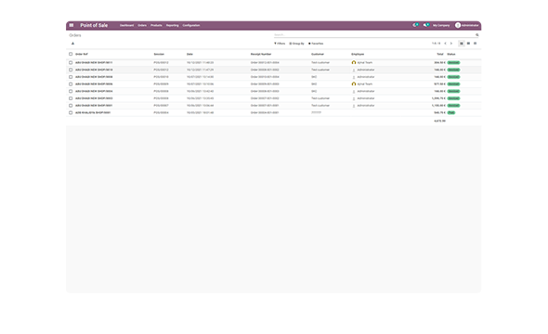This screenshot has width=548, height=334.
Task: Select the checkbox of the last Paid order
Action: [x=71, y=113]
